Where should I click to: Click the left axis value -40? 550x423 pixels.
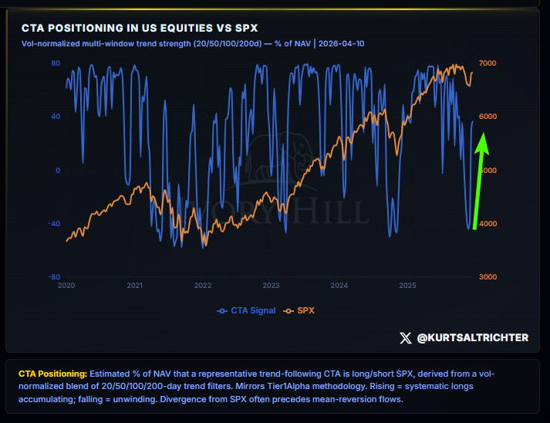click(x=54, y=224)
